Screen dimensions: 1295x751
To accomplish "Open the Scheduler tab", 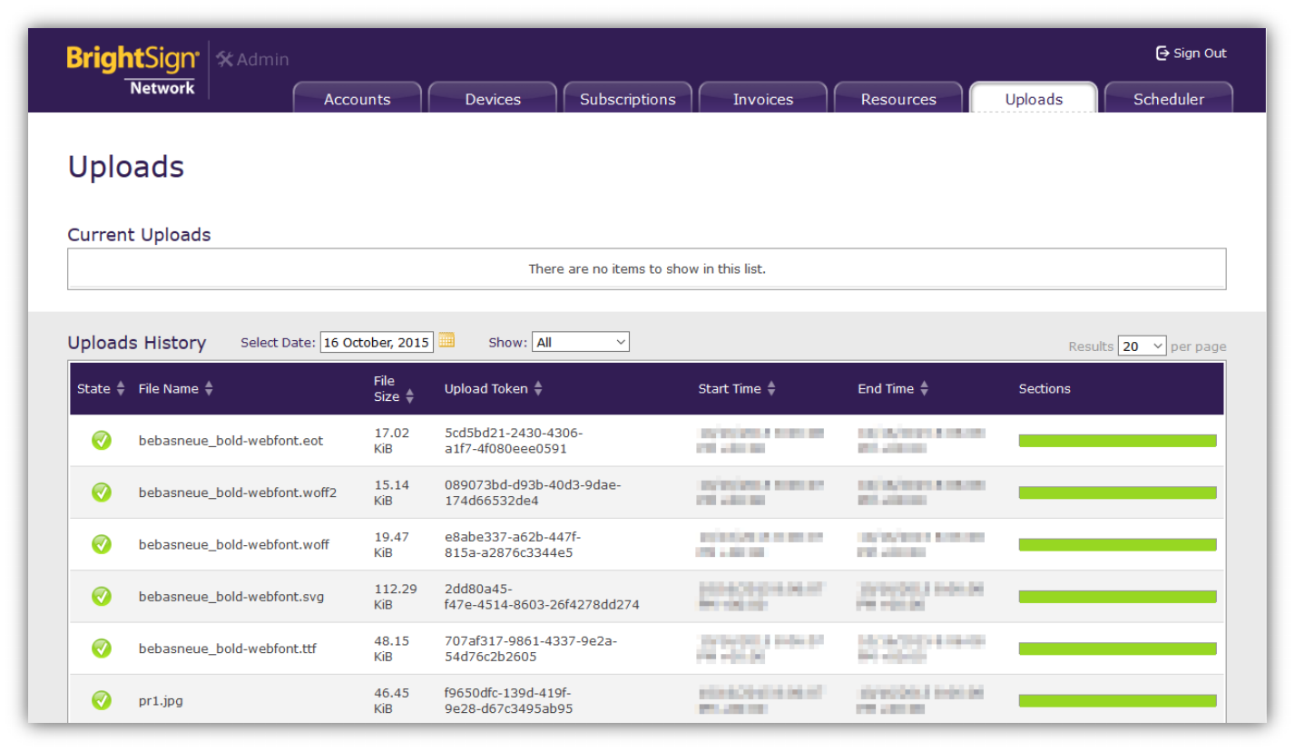I will (x=1169, y=98).
